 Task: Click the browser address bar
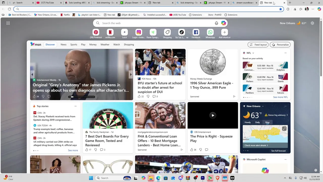tap(149, 9)
